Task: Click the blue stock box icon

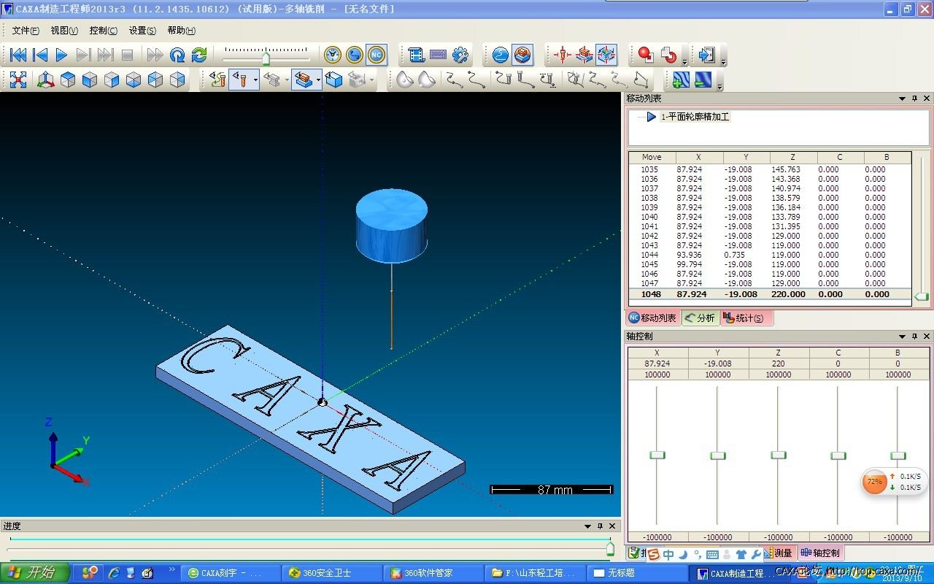Action: pyautogui.click(x=334, y=80)
